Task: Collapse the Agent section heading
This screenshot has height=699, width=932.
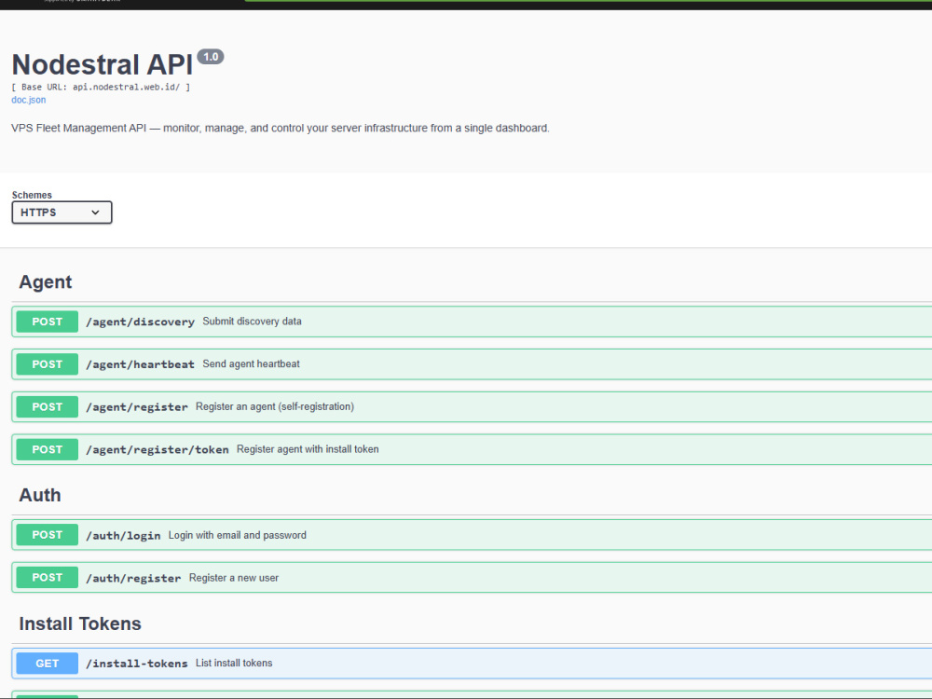Action: [45, 281]
